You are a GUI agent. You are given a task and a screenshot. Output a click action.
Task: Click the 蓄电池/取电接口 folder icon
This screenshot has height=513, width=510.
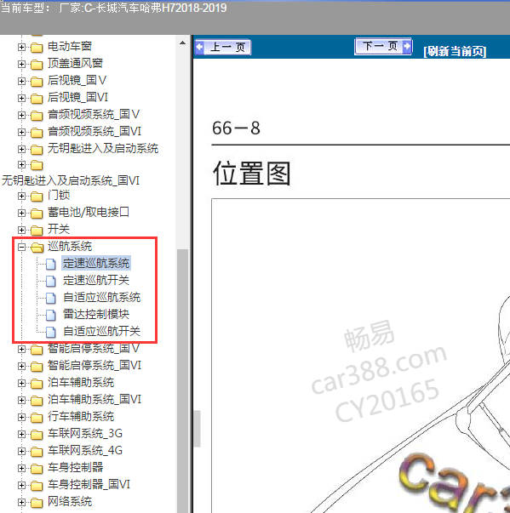point(37,214)
